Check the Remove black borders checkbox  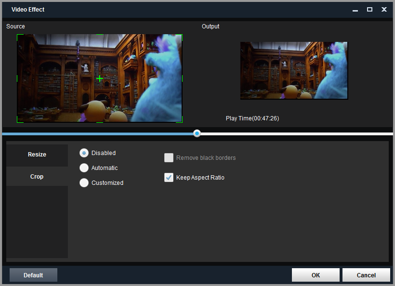point(169,158)
